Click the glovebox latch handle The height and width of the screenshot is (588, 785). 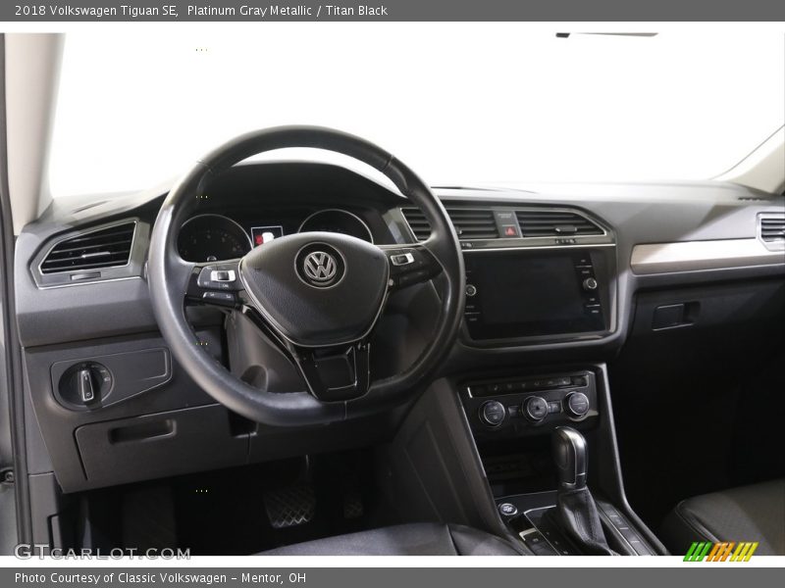(674, 316)
